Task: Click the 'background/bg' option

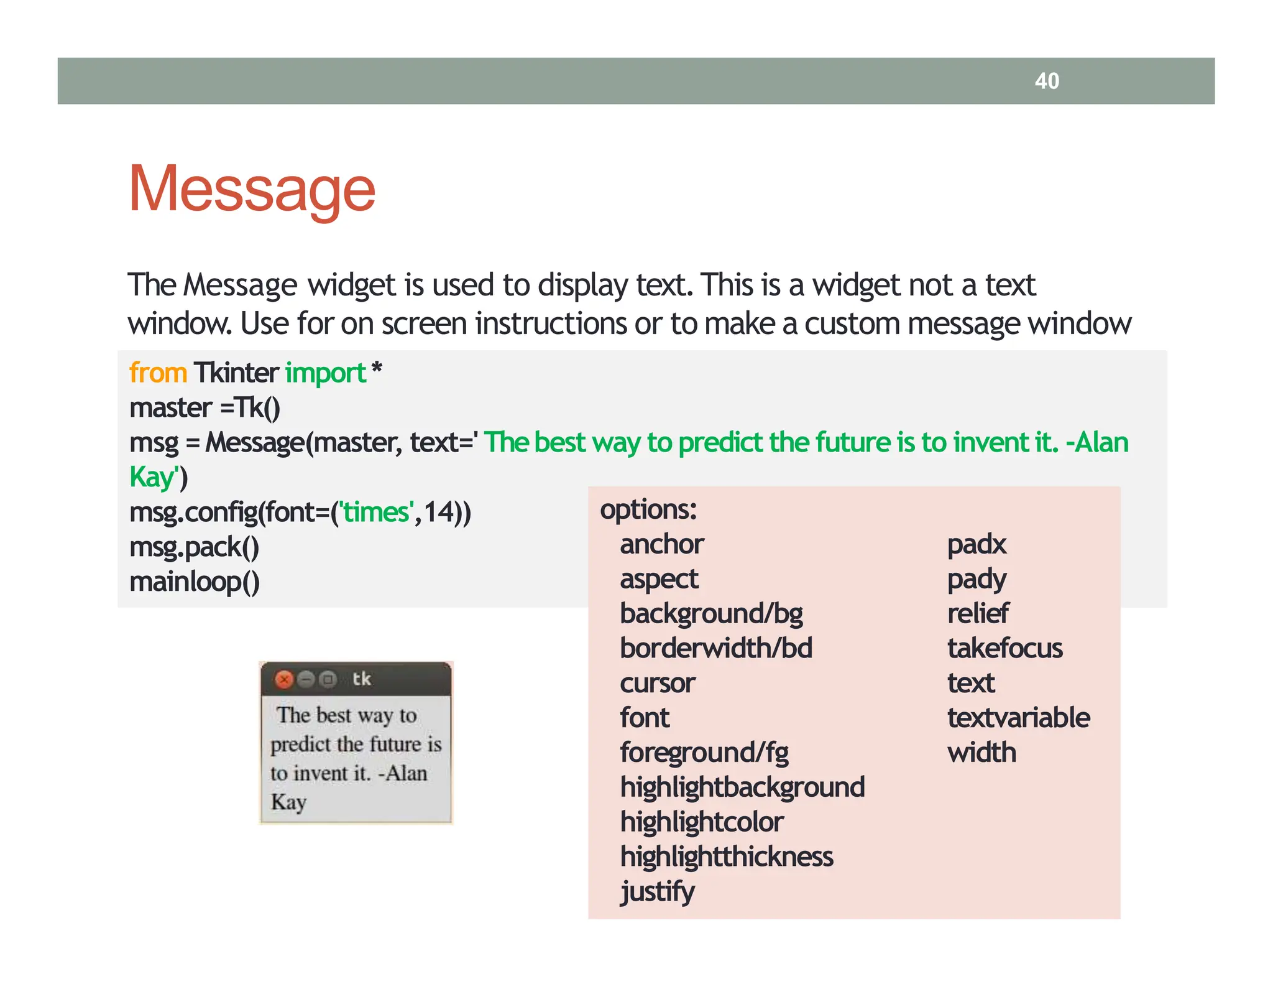Action: (x=711, y=615)
